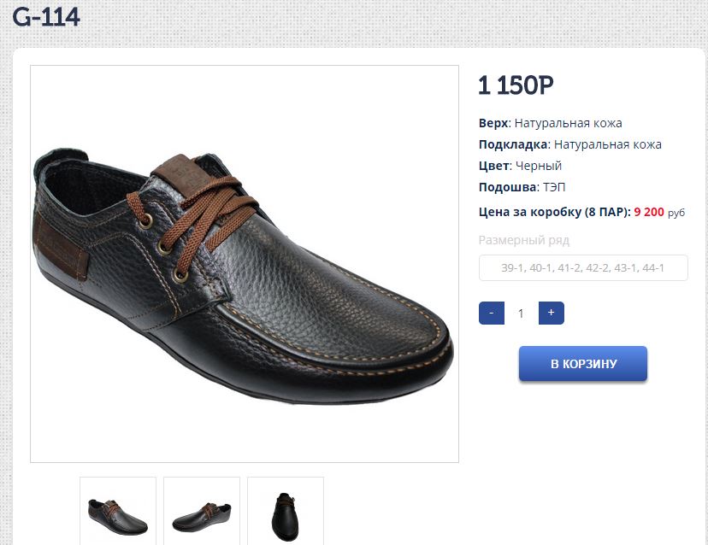The width and height of the screenshot is (708, 545).
Task: Click the G-114 product title
Action: coord(46,18)
